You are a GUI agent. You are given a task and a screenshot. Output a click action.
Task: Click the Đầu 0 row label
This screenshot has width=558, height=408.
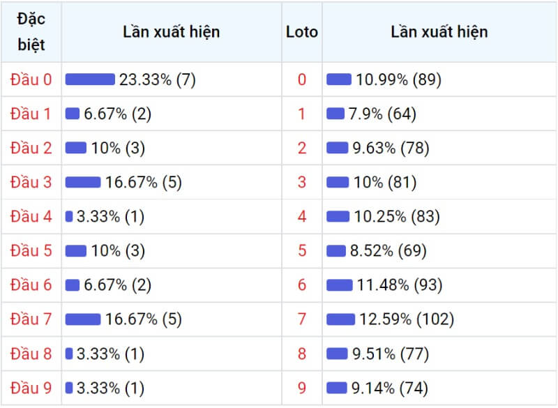[31, 80]
